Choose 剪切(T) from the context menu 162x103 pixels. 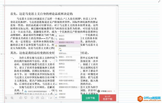[x=67, y=36]
